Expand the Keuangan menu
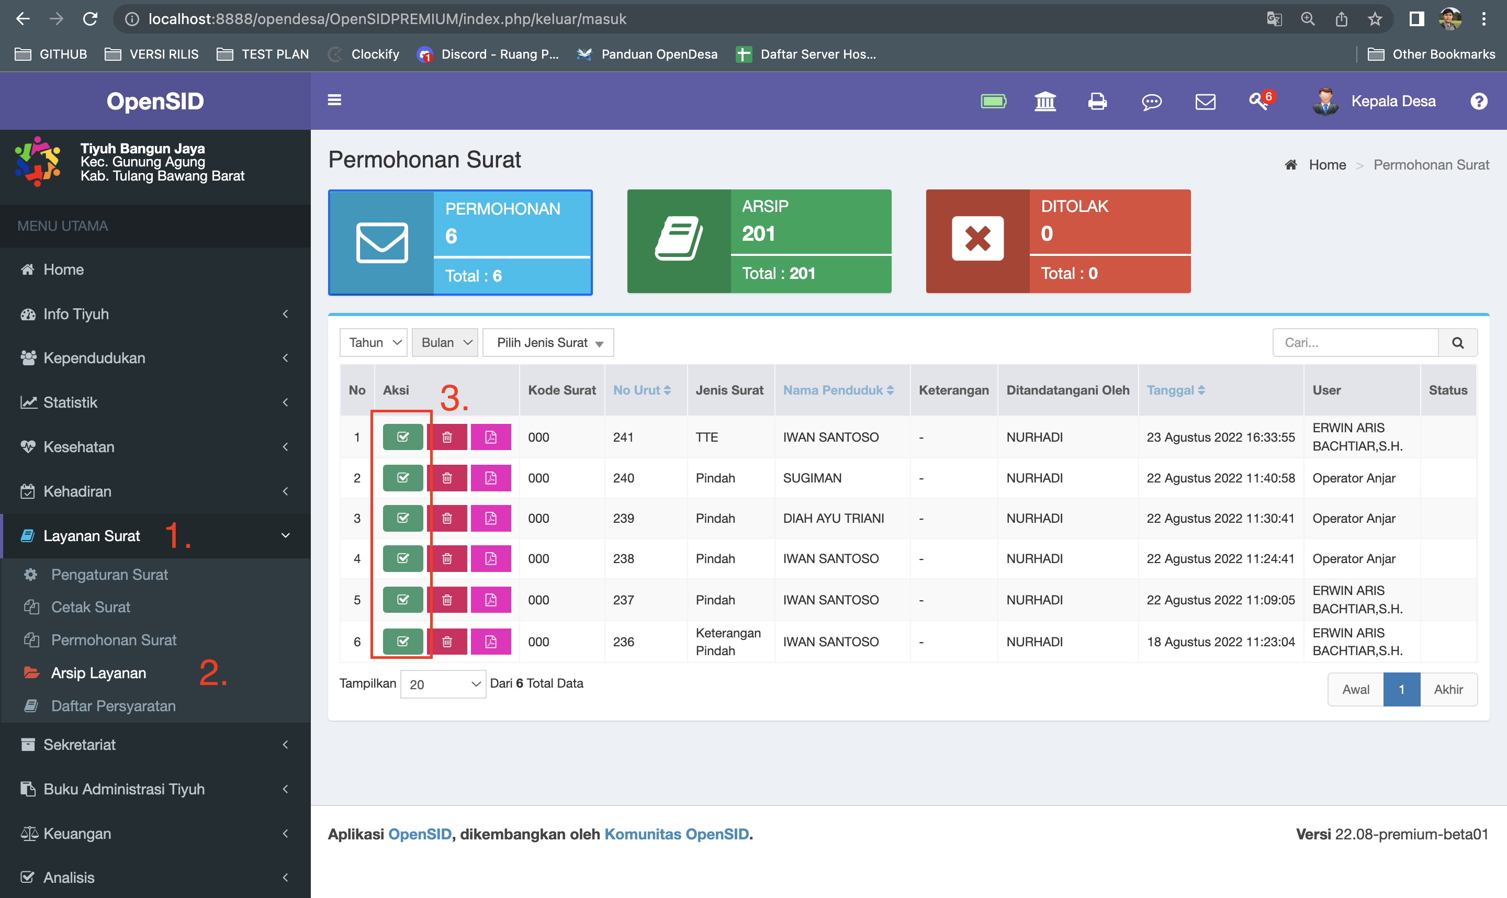Image resolution: width=1507 pixels, height=898 pixels. (x=155, y=834)
